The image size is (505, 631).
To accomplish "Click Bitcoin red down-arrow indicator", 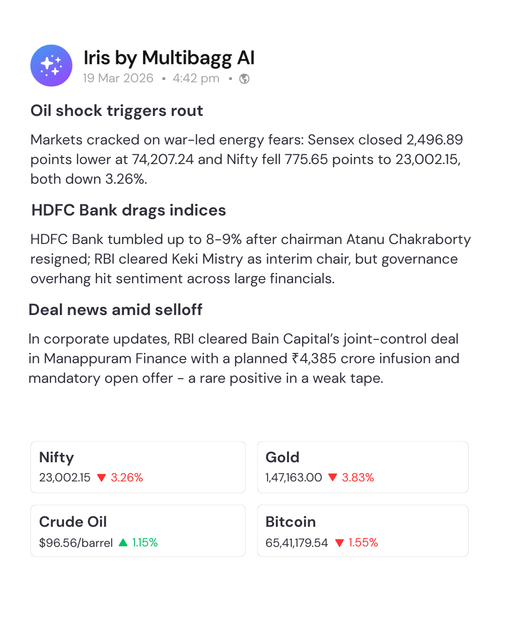I will (x=339, y=543).
